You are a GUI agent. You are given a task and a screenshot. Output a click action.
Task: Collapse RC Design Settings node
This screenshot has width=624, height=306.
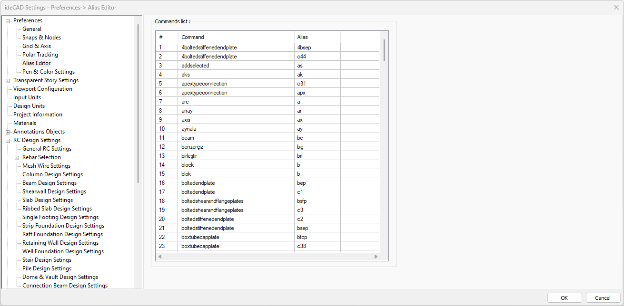(x=8, y=140)
